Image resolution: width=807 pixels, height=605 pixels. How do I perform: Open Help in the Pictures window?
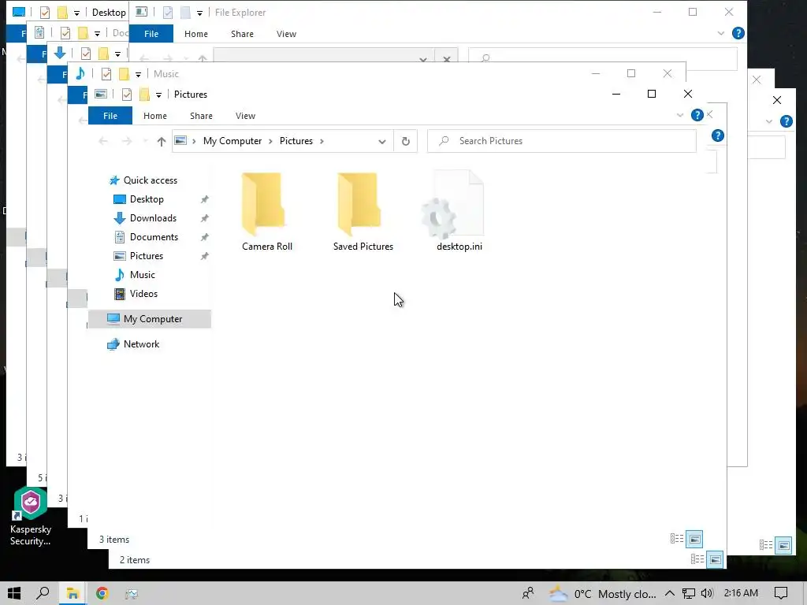[x=697, y=115]
